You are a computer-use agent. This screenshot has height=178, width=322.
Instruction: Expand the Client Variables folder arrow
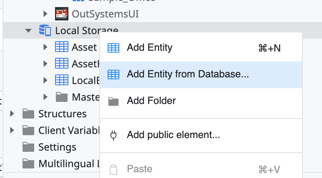coord(12,130)
